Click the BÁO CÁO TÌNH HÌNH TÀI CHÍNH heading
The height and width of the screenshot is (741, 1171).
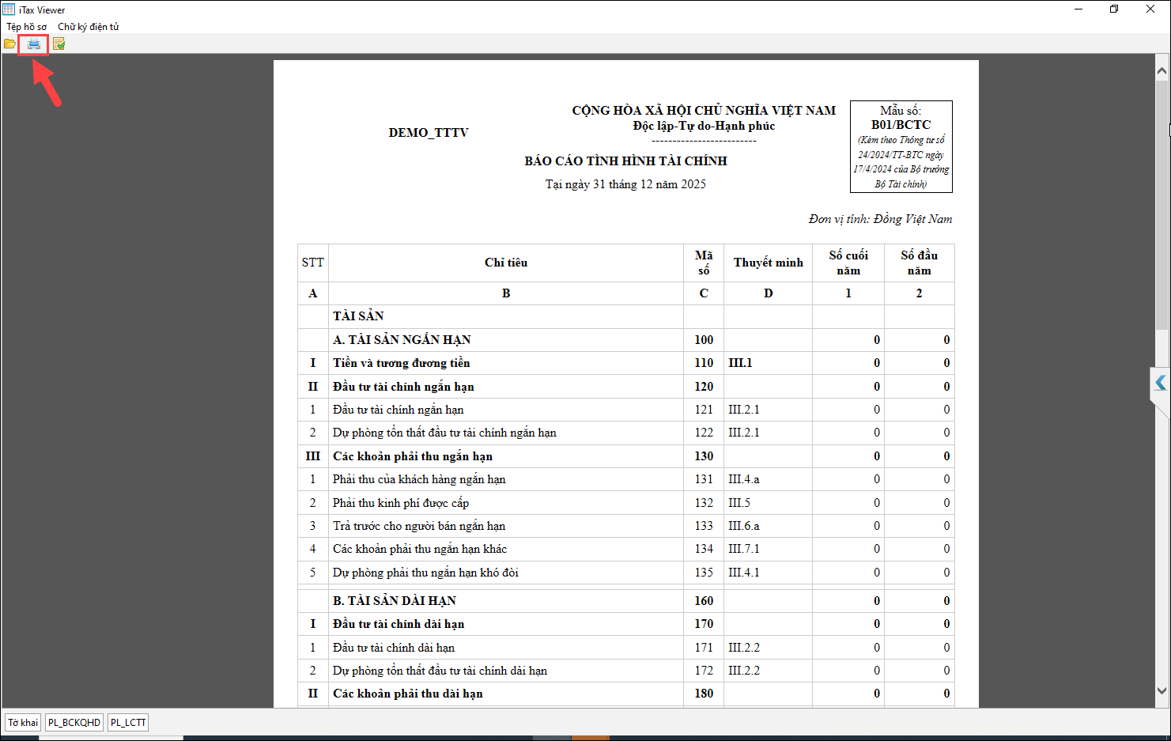[x=625, y=161]
